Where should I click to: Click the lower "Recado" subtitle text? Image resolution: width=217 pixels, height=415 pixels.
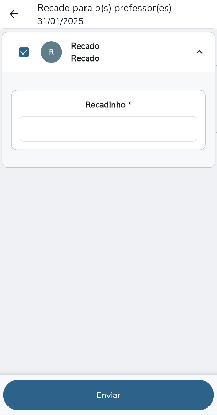85,58
